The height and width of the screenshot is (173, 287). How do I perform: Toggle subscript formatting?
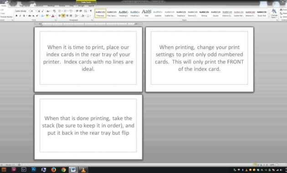[34, 16]
